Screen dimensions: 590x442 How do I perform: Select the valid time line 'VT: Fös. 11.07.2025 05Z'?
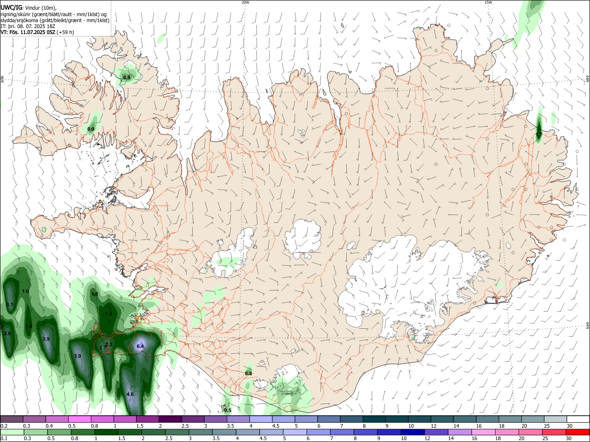click(x=28, y=32)
